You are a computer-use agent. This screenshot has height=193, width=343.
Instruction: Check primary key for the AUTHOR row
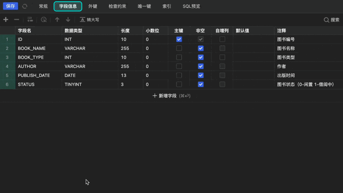click(179, 66)
